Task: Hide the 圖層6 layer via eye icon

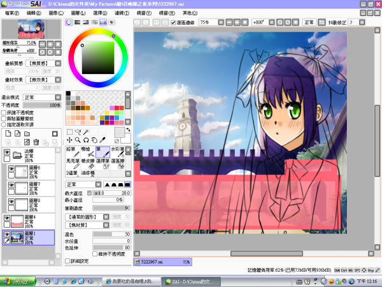Action: [x=11, y=168]
